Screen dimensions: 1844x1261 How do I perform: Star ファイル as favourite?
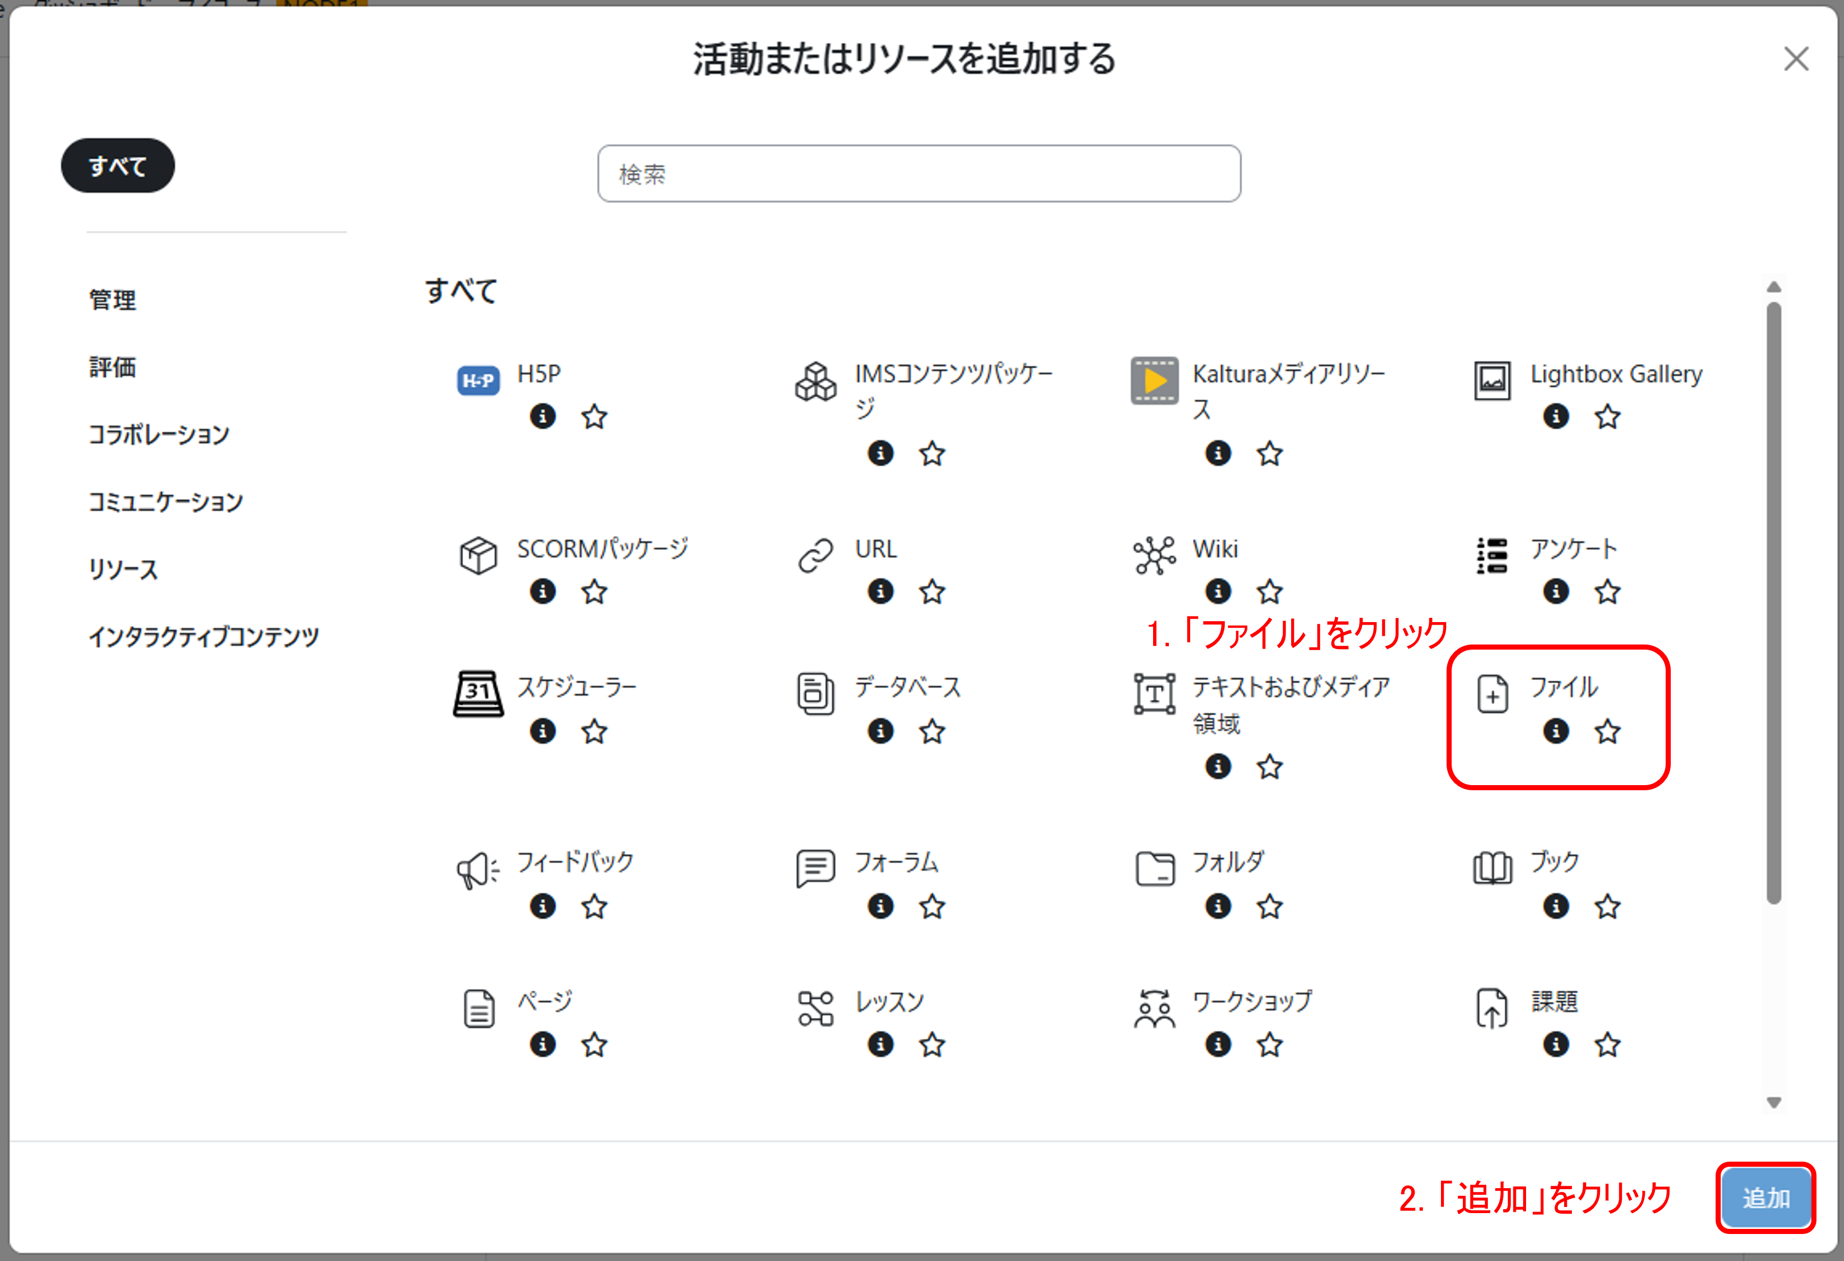pos(1608,731)
